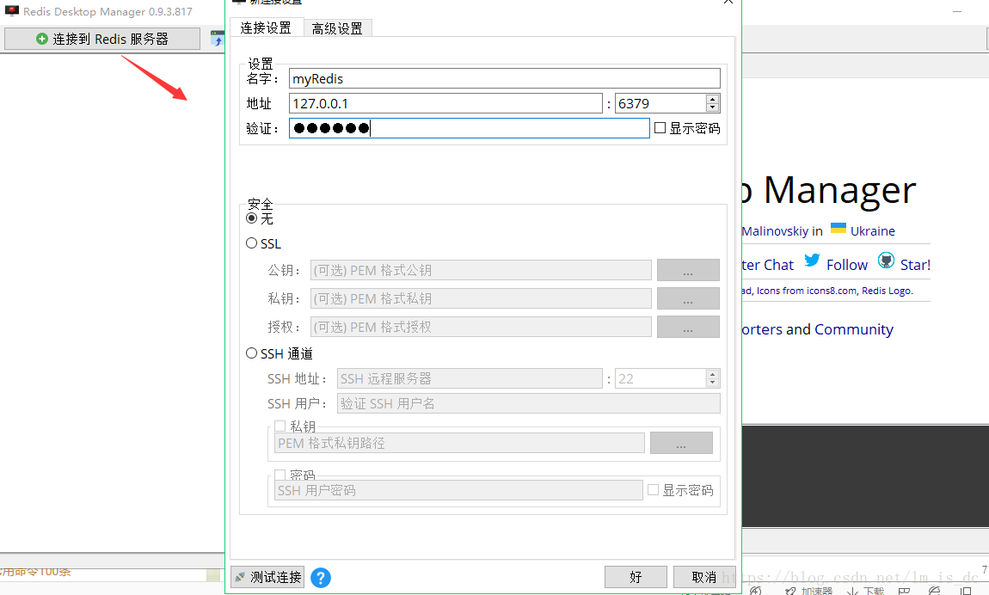The width and height of the screenshot is (989, 595).
Task: Click the 验证 SSH 用户名 field
Action: click(x=529, y=403)
